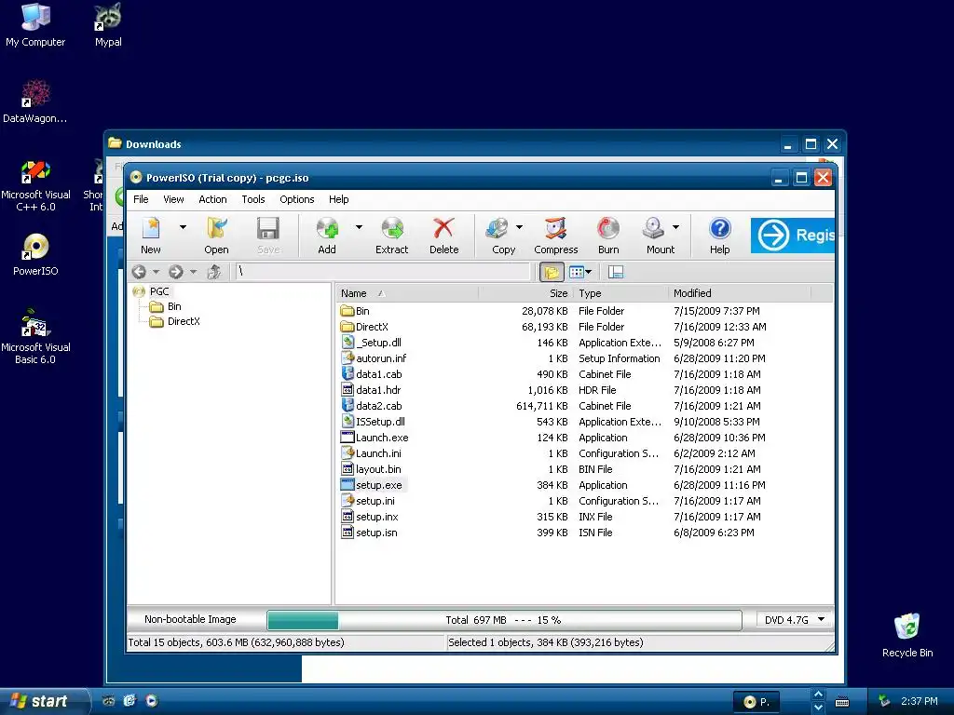Click the Forward navigation arrow

[x=176, y=272]
